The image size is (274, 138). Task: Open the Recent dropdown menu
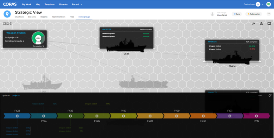[x=77, y=4]
